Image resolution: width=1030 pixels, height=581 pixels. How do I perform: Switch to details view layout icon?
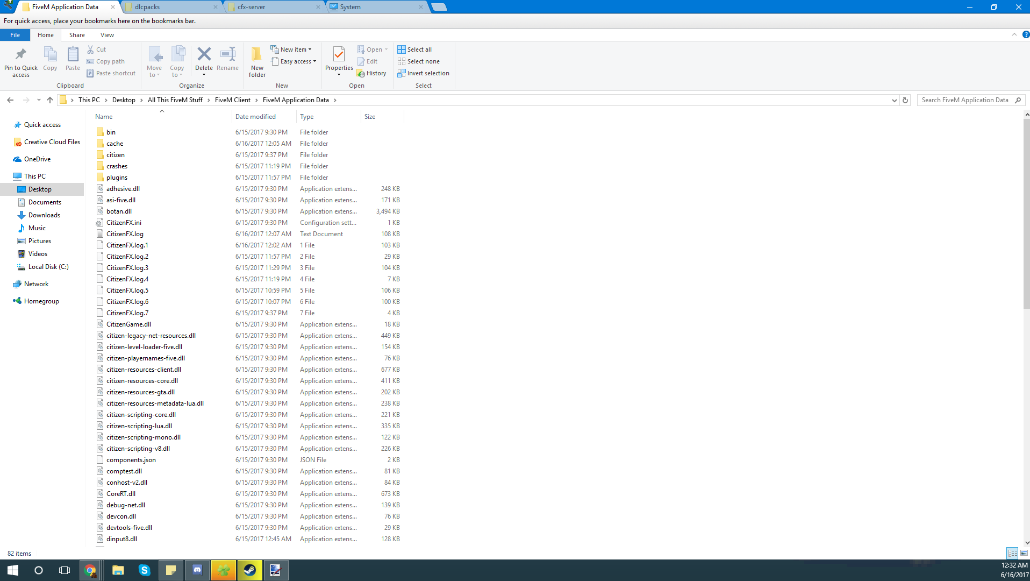coord(1012,553)
